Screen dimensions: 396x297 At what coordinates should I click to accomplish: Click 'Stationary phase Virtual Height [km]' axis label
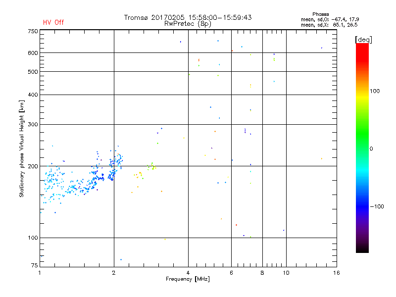coord(22,148)
